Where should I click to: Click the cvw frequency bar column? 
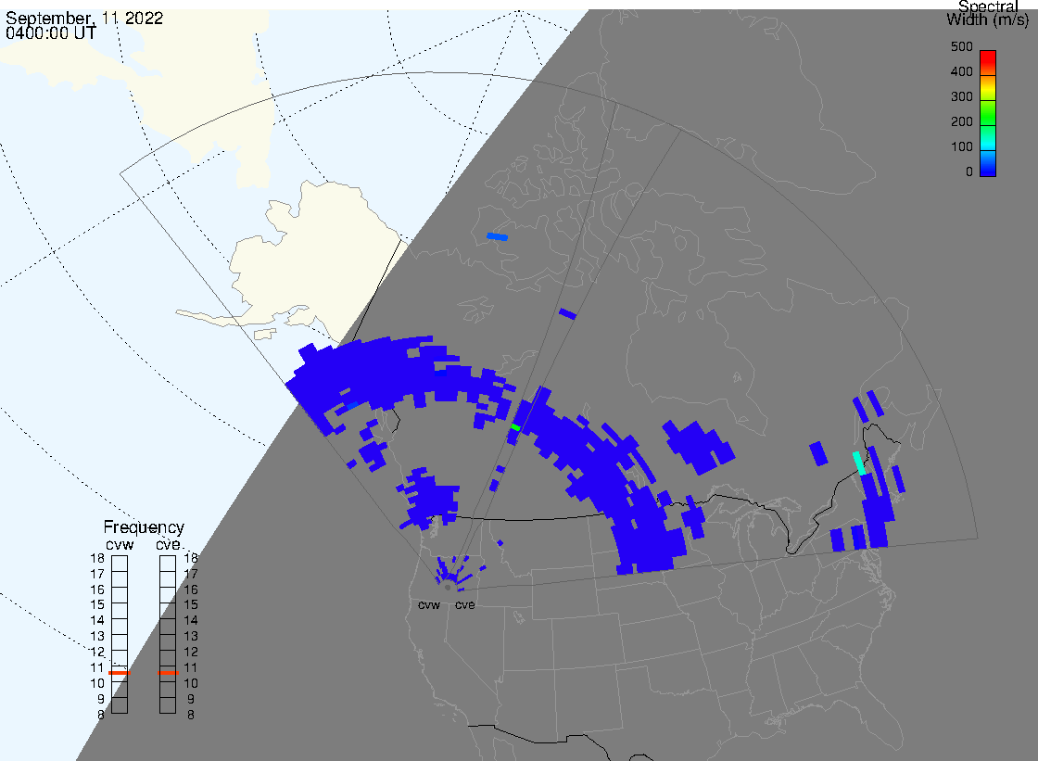pos(120,635)
